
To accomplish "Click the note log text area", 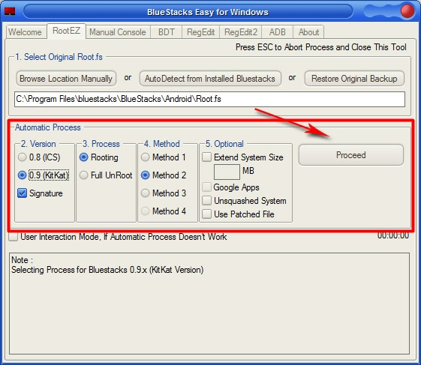I will click(x=209, y=304).
